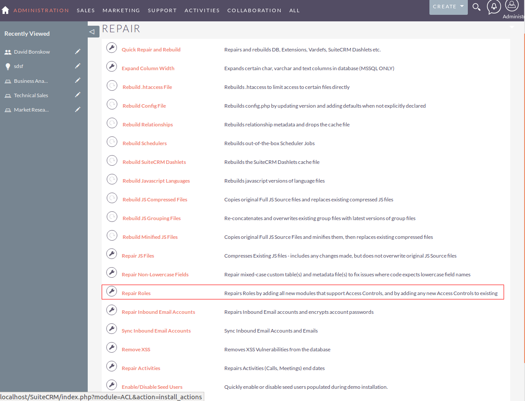The image size is (525, 401).
Task: Click rebuild icon beside Rebuild Config File
Action: point(112,104)
